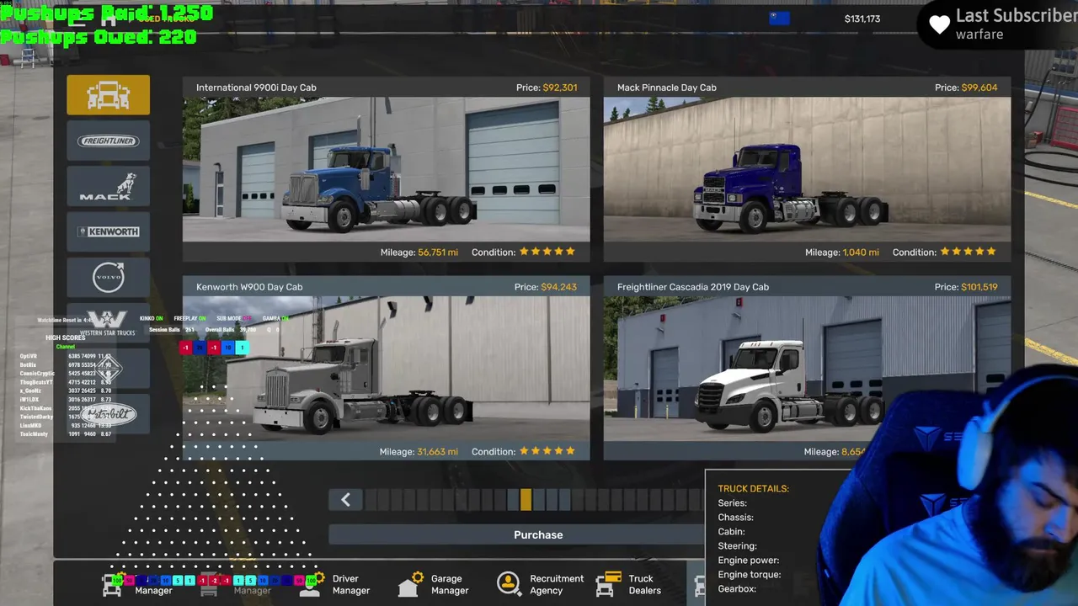Click the 'Engine torque:' detail label

click(750, 575)
